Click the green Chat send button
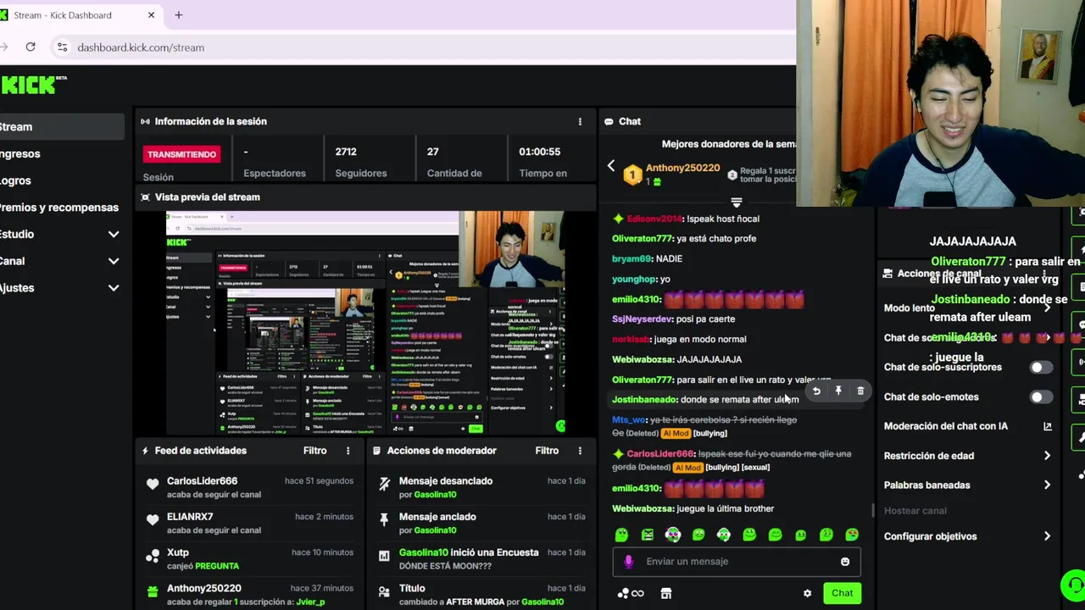Image resolution: width=1085 pixels, height=610 pixels. (842, 593)
